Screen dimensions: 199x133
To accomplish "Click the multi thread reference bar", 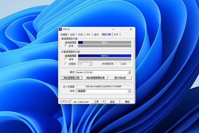I will (x=104, y=59).
